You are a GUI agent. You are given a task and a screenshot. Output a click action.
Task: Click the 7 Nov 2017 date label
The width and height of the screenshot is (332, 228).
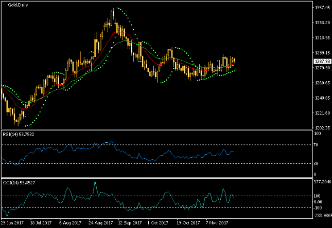pos(217,223)
